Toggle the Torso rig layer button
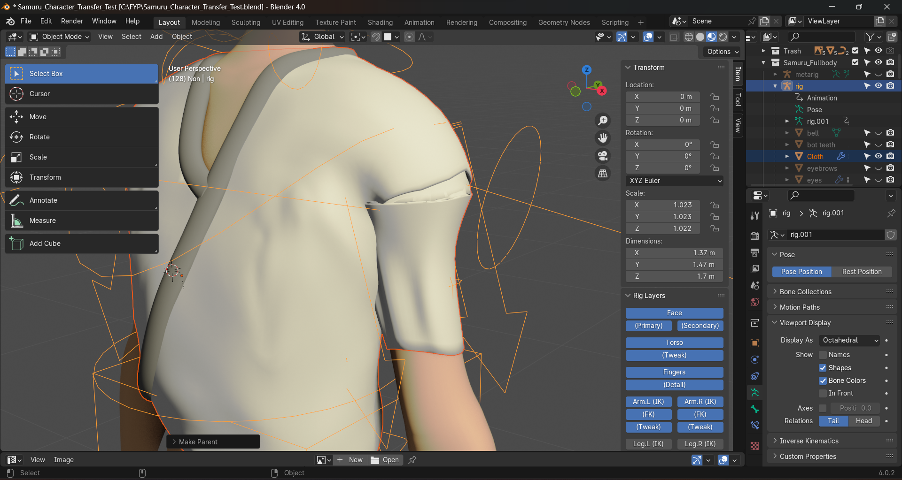 click(674, 343)
